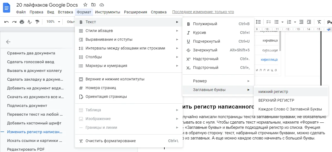The width and height of the screenshot is (332, 152).
Task: Increase indent using the toolbar button
Action: click(309, 22)
